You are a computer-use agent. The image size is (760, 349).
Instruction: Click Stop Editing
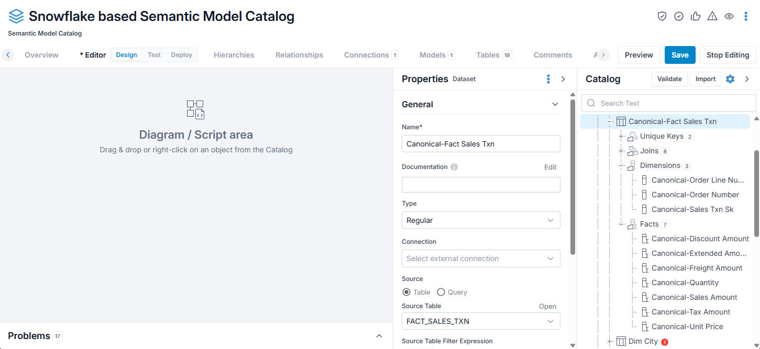point(728,55)
